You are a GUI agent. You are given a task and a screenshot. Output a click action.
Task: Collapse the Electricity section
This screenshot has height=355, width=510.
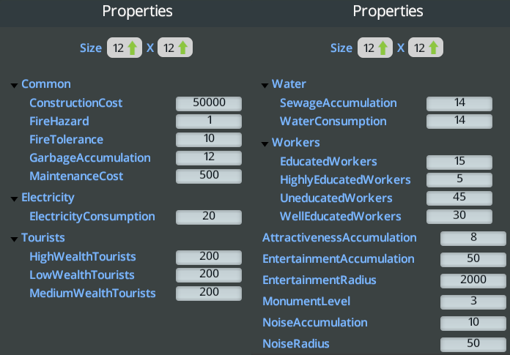[14, 198]
